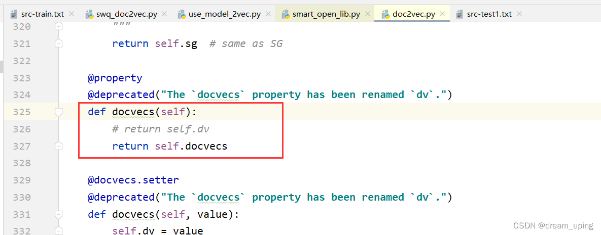Close the use_model_2vec.py tab
The image size is (601, 235).
pyautogui.click(x=268, y=14)
